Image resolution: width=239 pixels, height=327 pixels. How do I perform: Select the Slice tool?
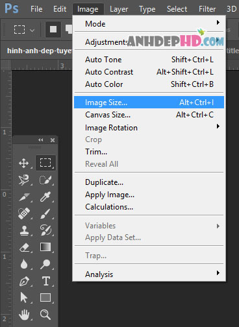pyautogui.click(x=24, y=197)
